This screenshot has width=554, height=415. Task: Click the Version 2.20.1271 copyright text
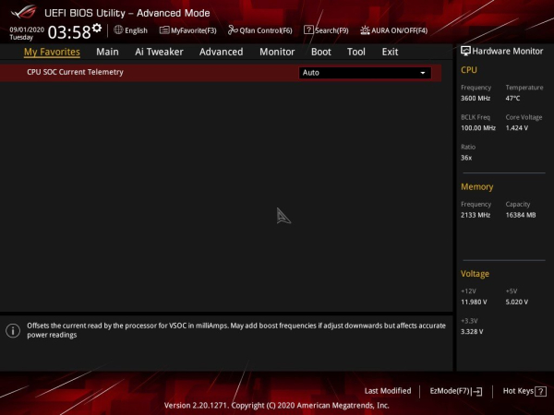coord(277,406)
